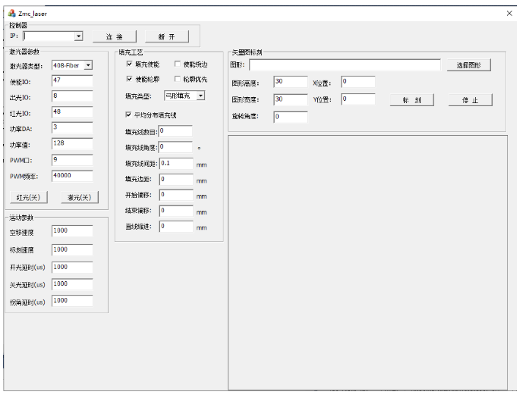Click the 标刻速度 input field
523x398 pixels.
coord(72,250)
